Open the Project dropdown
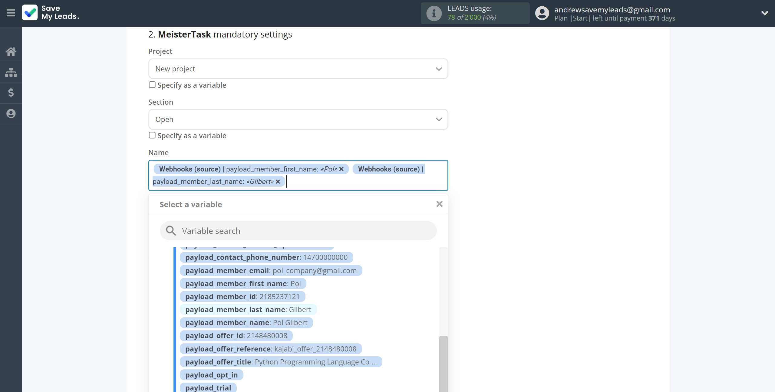Image resolution: width=775 pixels, height=392 pixels. [298, 69]
